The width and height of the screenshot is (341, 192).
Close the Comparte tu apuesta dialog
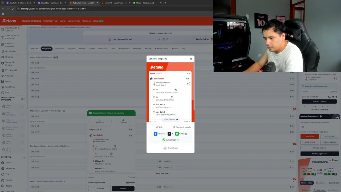(191, 59)
